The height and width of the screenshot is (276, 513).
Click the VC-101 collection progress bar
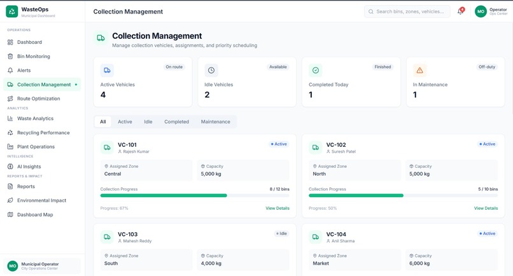pyautogui.click(x=195, y=196)
